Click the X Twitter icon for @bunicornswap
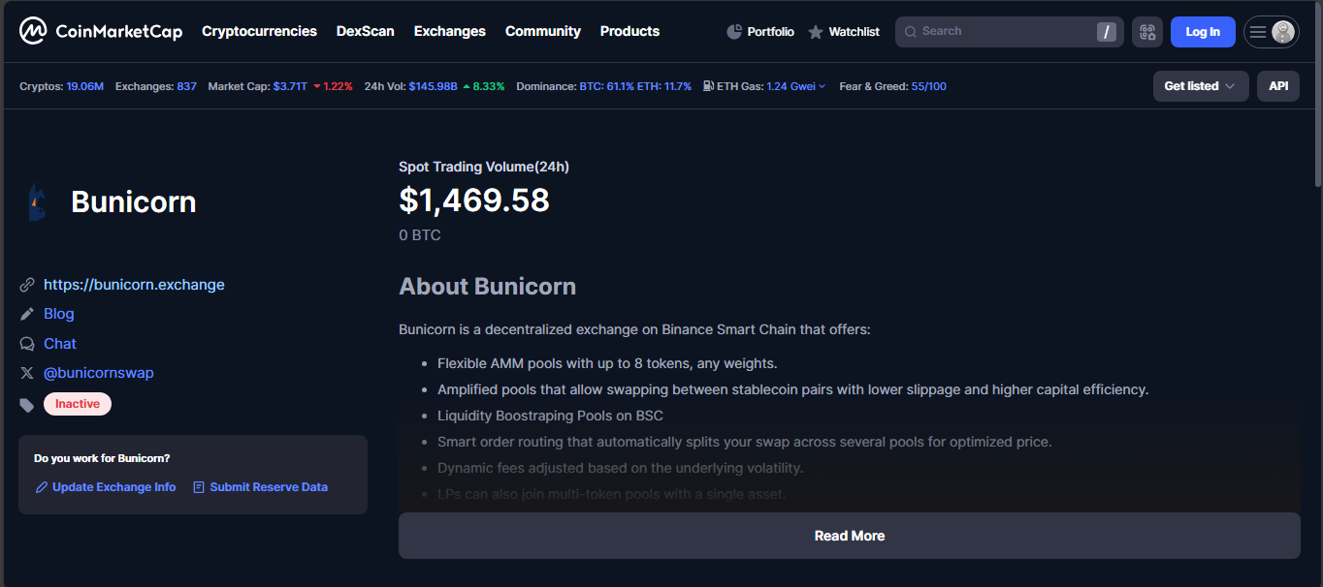This screenshot has height=587, width=1323. (27, 373)
